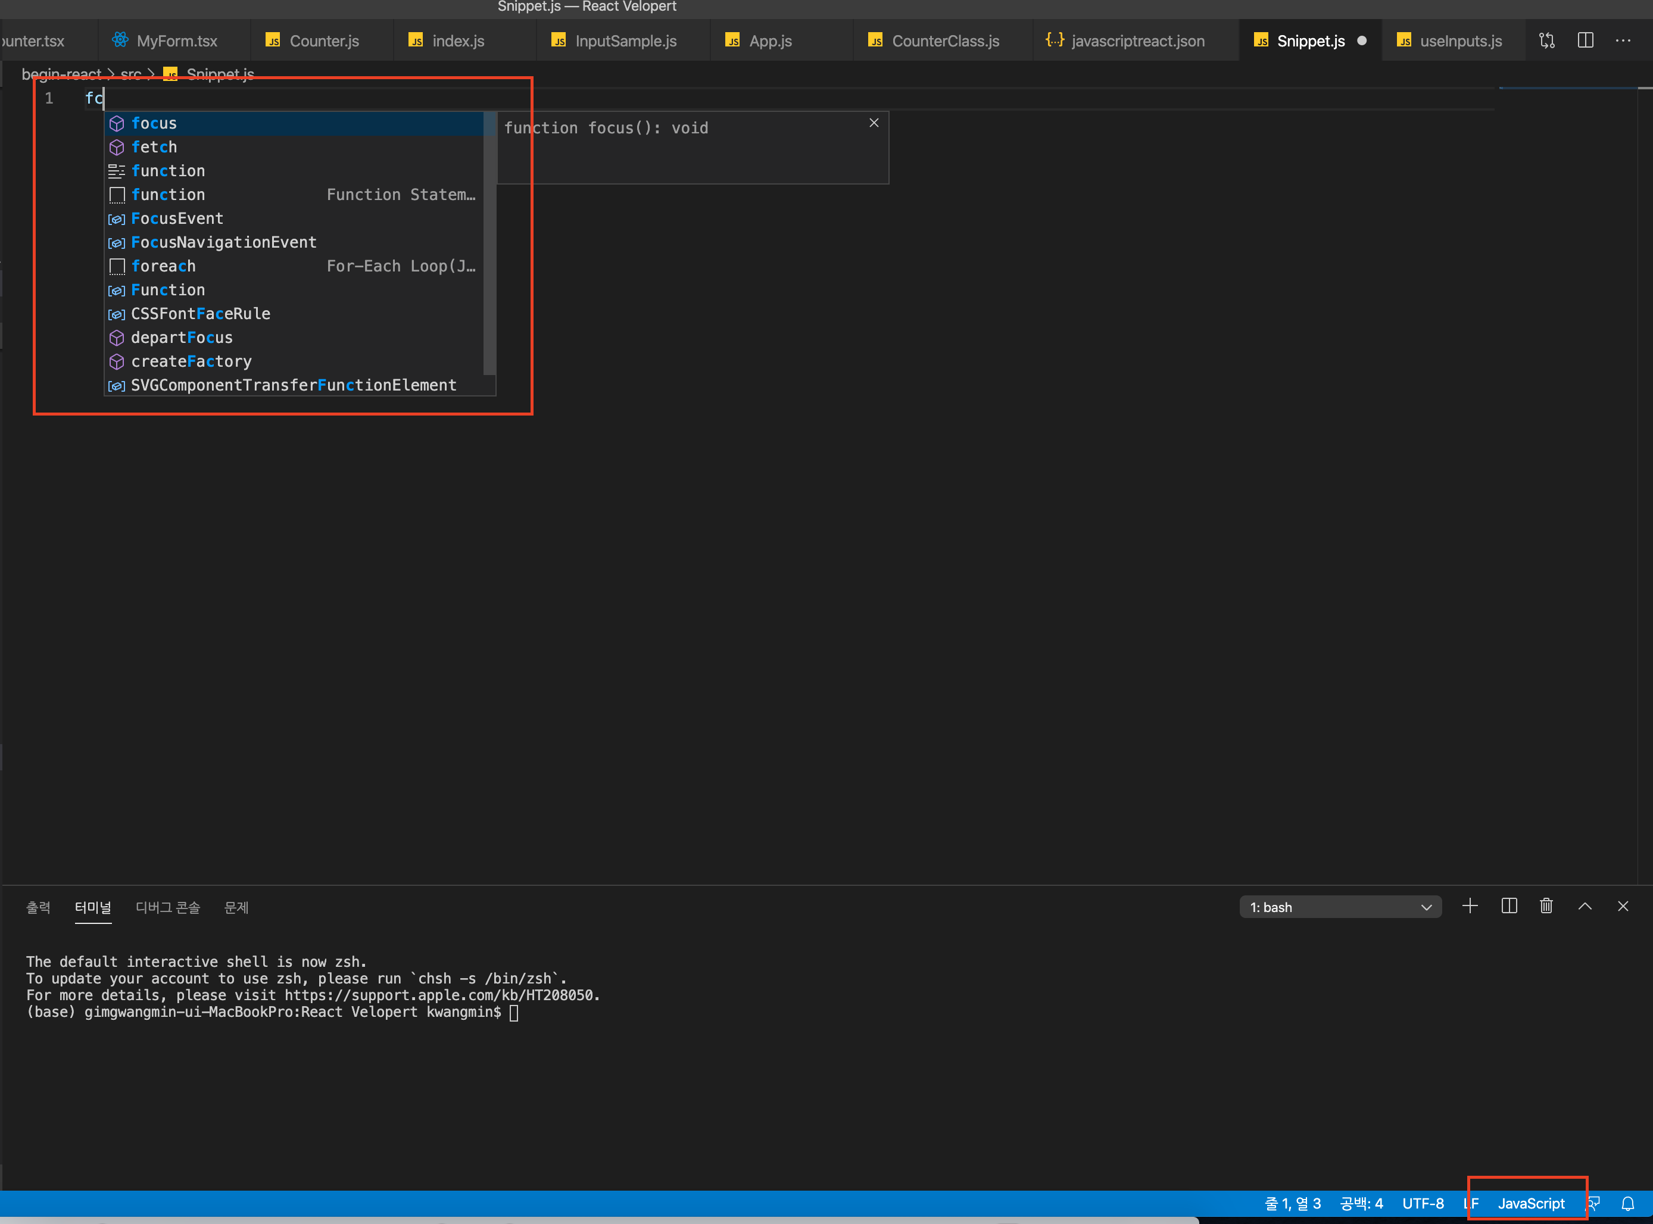Viewport: 1653px width, 1224px height.
Task: Pick the foreach snippet suggestion
Action: (164, 266)
